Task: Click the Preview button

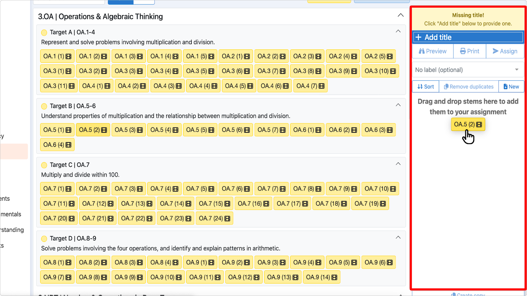Action: tap(433, 51)
